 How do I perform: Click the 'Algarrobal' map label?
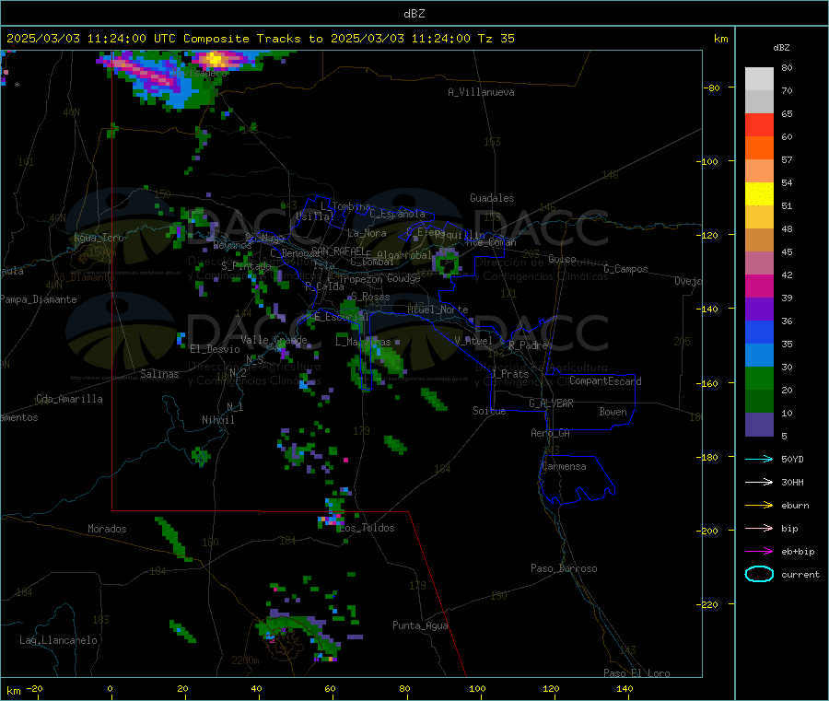[404, 255]
